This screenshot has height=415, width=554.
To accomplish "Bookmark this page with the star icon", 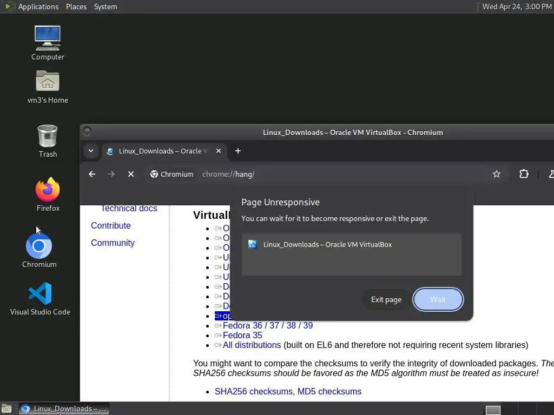I will (x=497, y=174).
